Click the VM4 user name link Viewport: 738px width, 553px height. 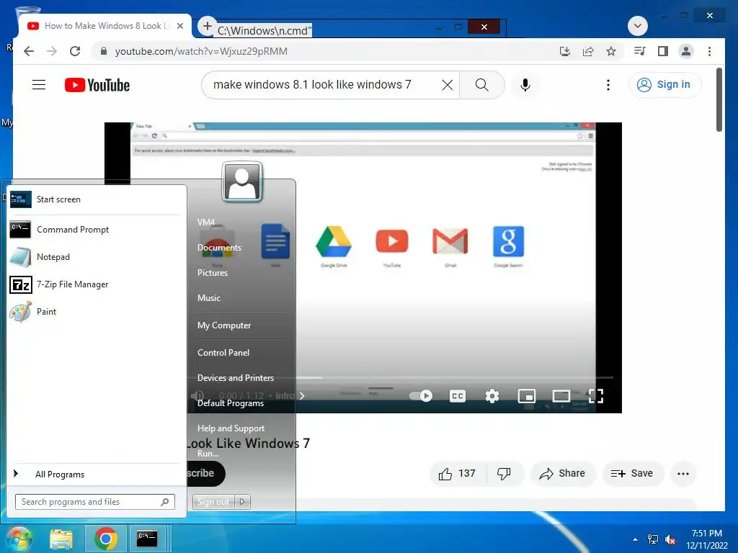click(205, 222)
